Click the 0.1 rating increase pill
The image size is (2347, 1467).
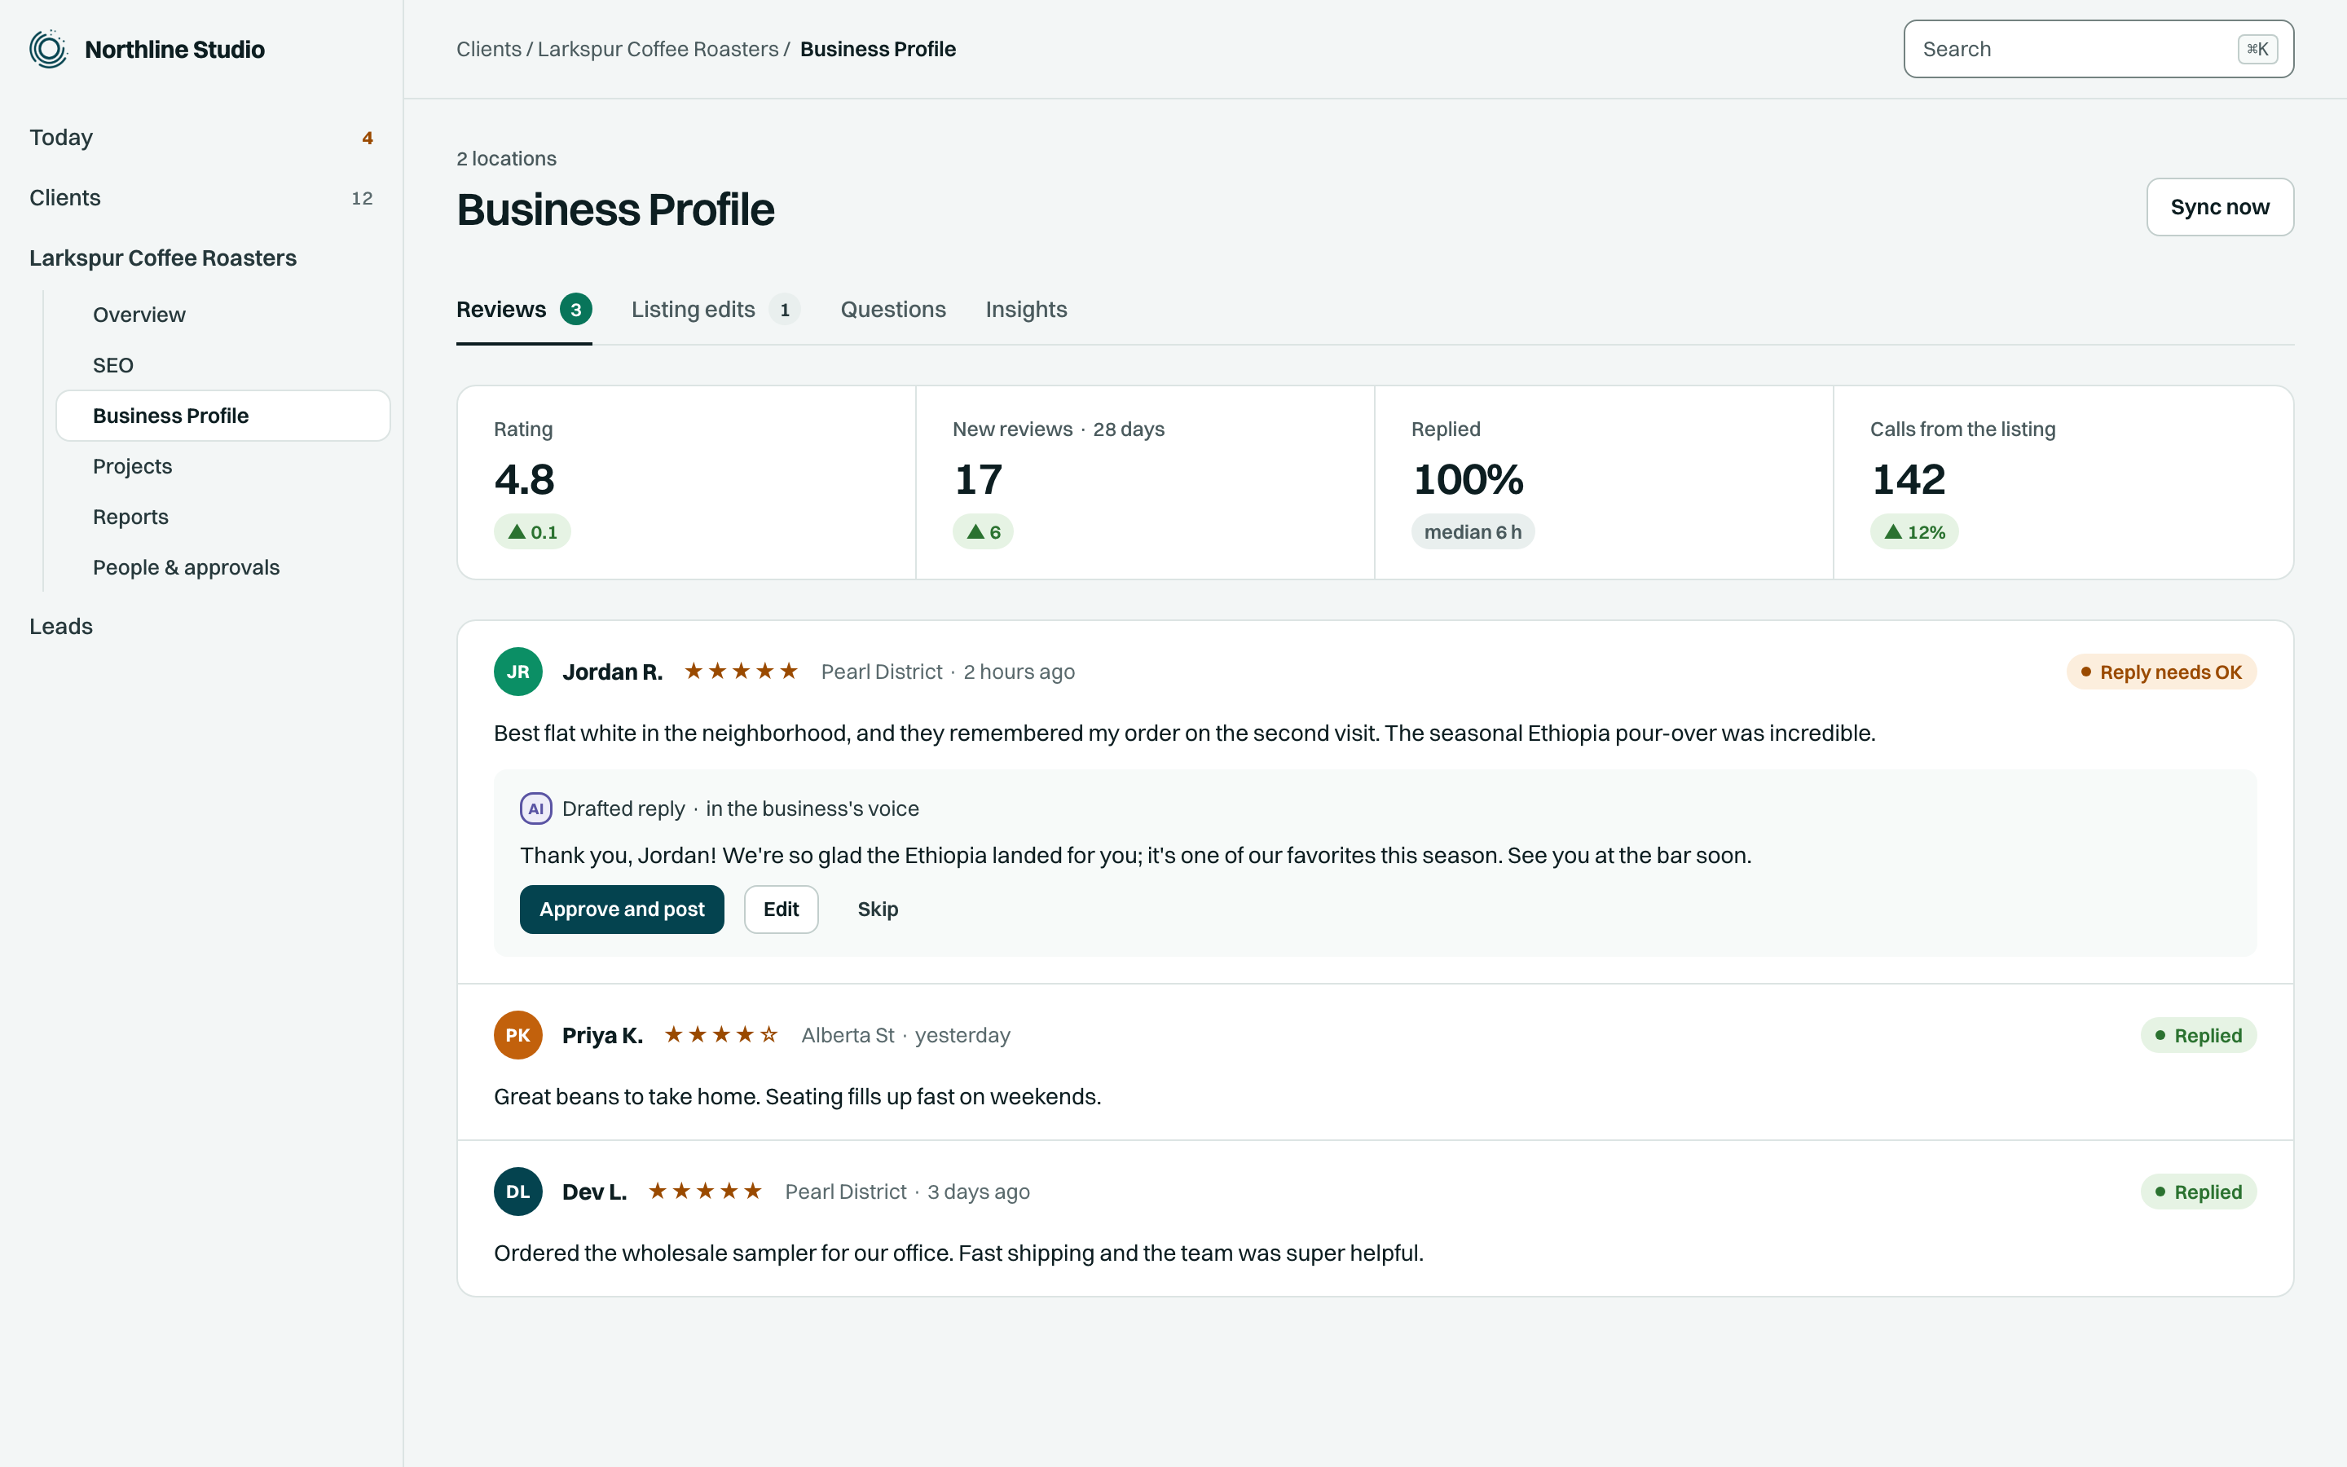click(x=532, y=531)
